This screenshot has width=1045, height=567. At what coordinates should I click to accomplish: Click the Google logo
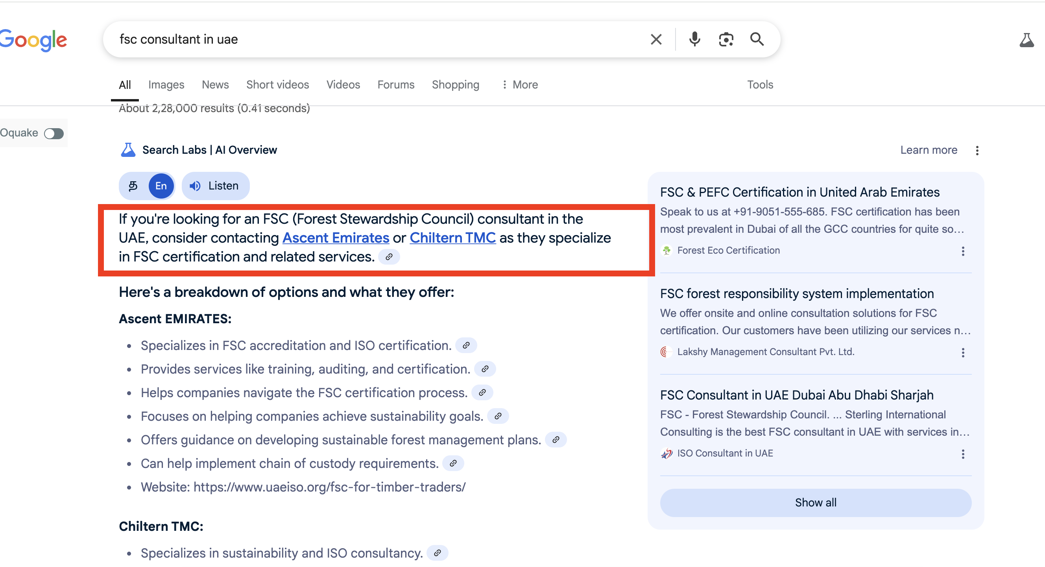point(33,40)
